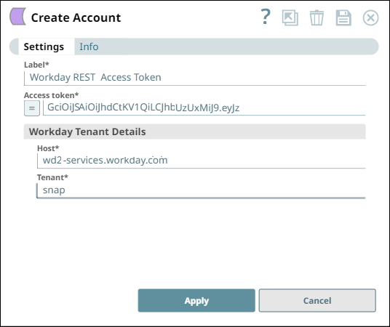Viewport: 390px width, 327px height.
Task: Click the floppy disk save icon
Action: (343, 18)
